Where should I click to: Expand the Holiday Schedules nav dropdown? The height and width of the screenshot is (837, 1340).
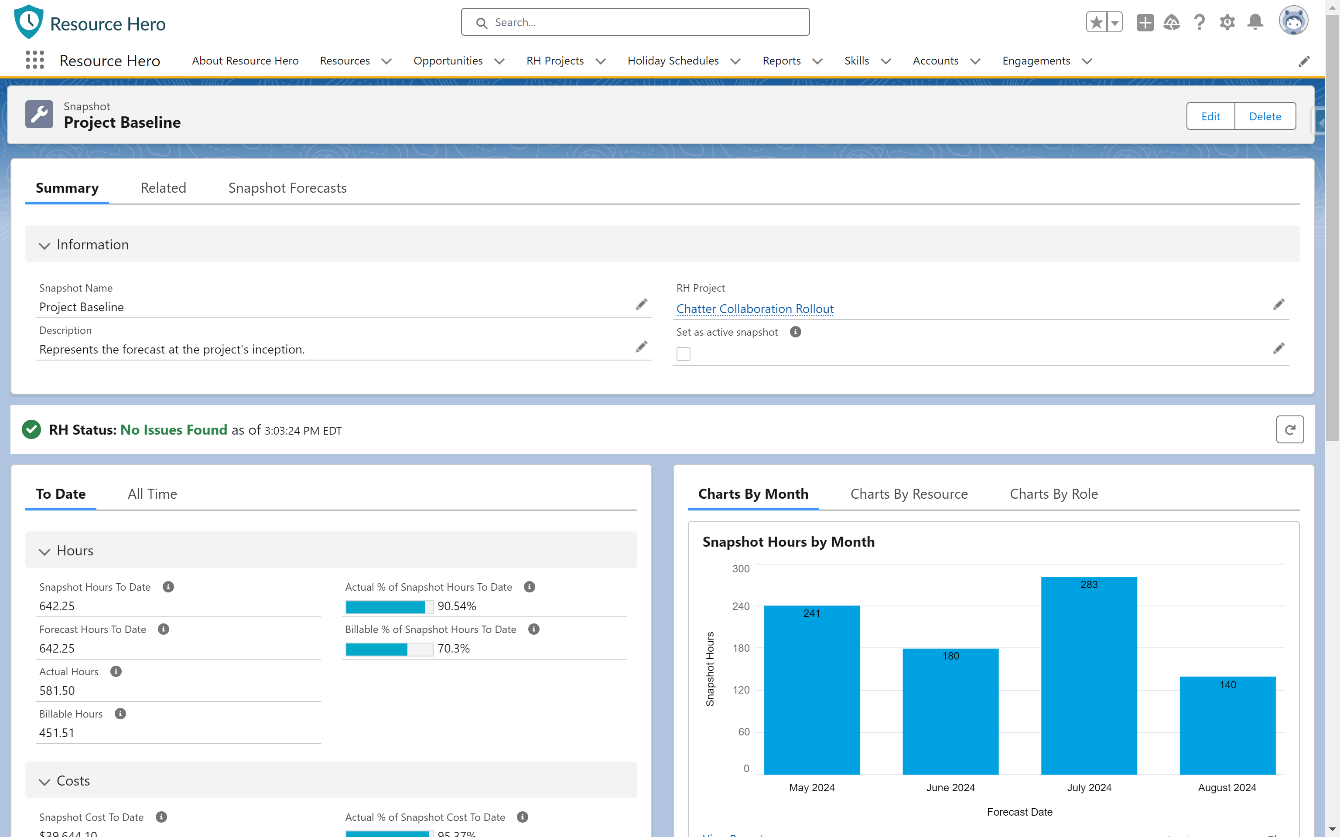(x=735, y=61)
